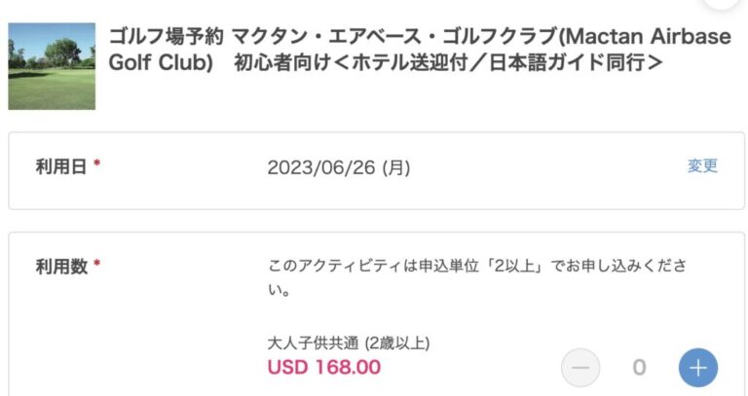This screenshot has width=748, height=396.
Task: Click the grey minus button to reduce count
Action: point(580,367)
